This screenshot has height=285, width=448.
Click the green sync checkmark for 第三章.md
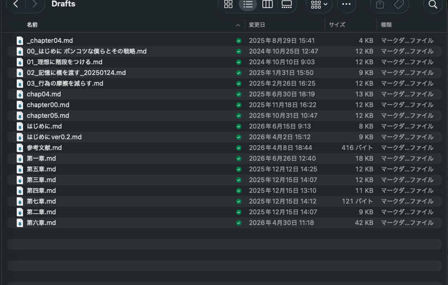239,180
